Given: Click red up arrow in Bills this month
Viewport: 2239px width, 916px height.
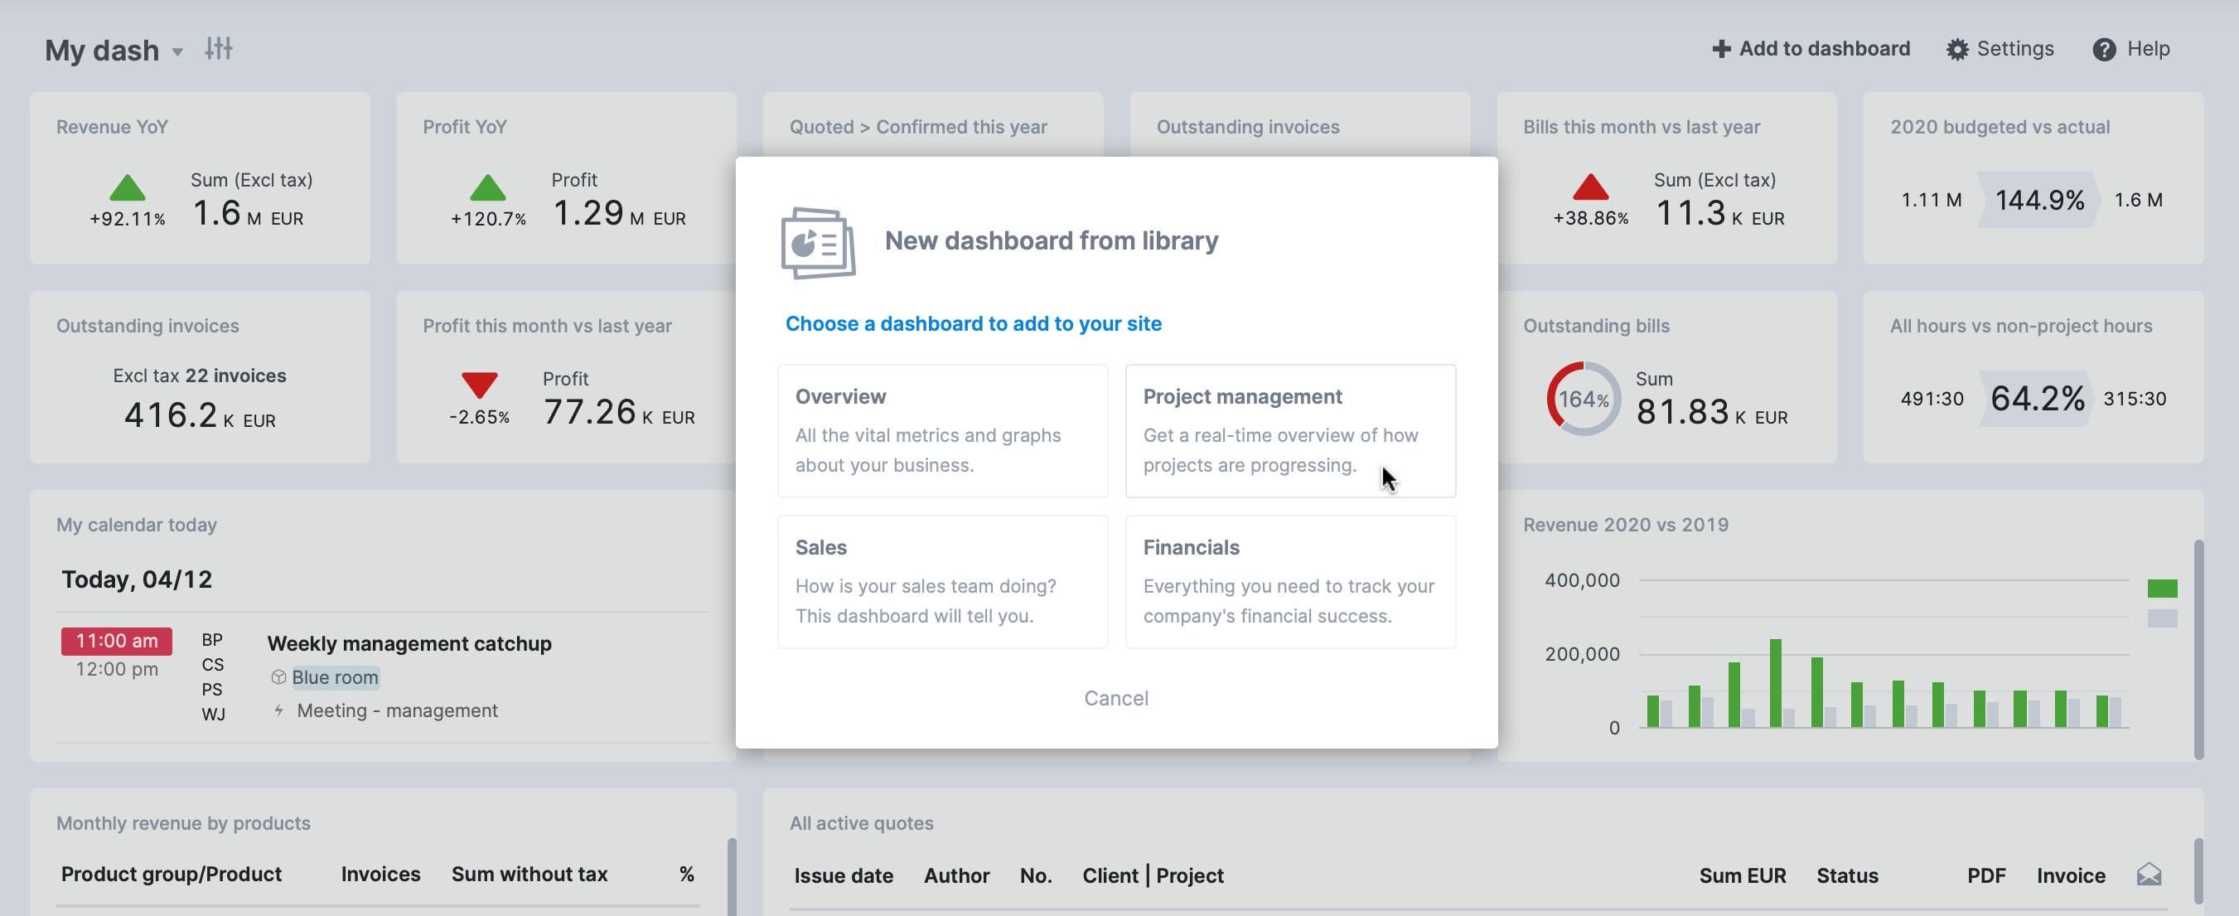Looking at the screenshot, I should 1591,187.
